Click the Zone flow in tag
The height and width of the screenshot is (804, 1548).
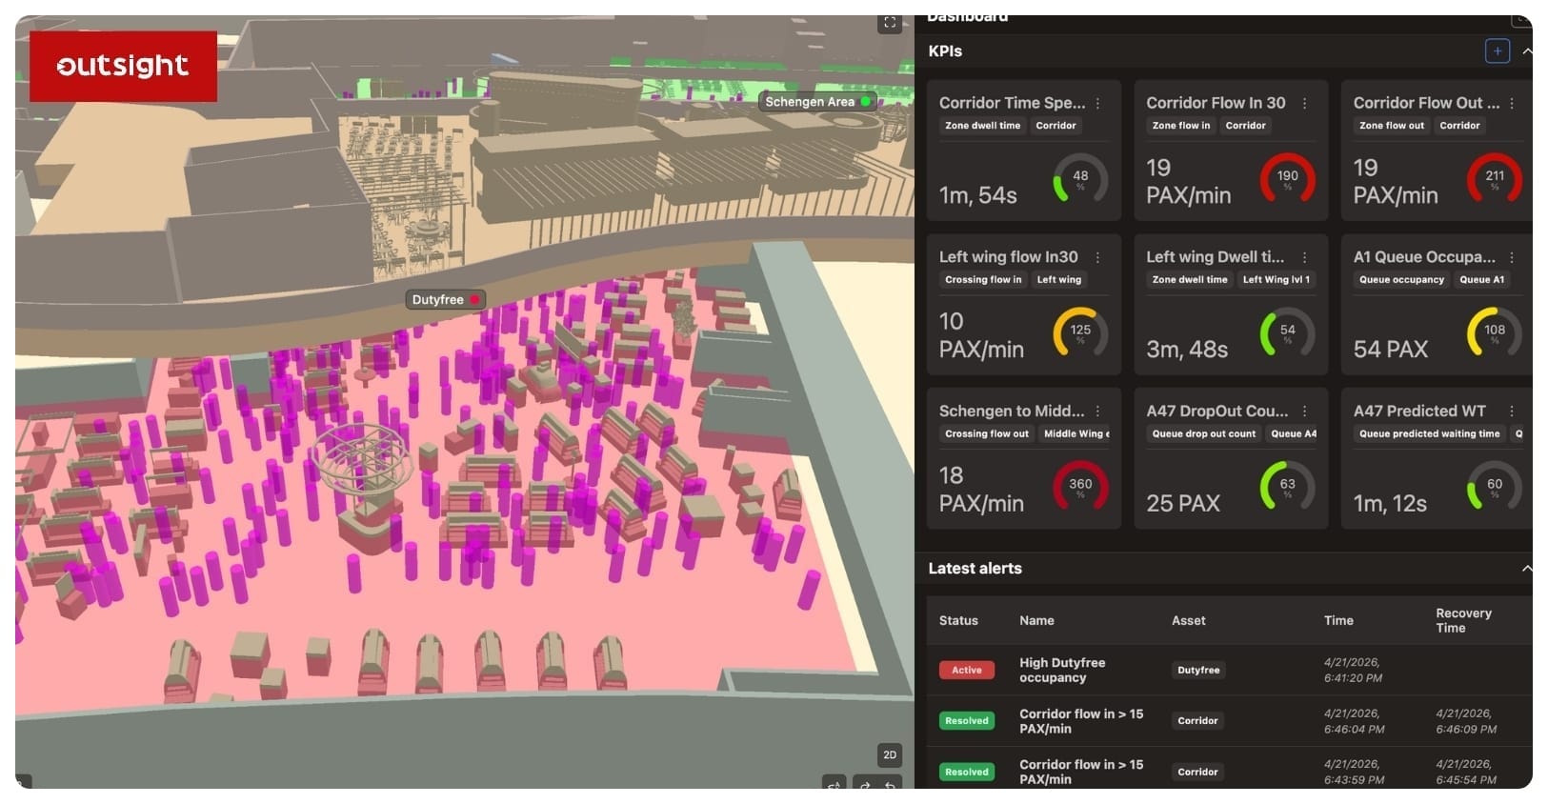click(1181, 126)
